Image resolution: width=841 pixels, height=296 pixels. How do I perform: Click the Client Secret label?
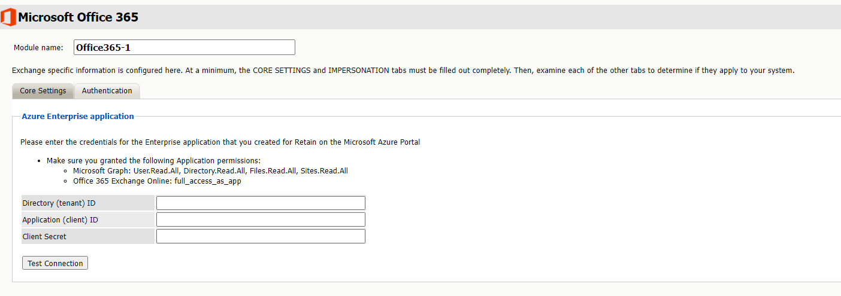click(x=44, y=237)
